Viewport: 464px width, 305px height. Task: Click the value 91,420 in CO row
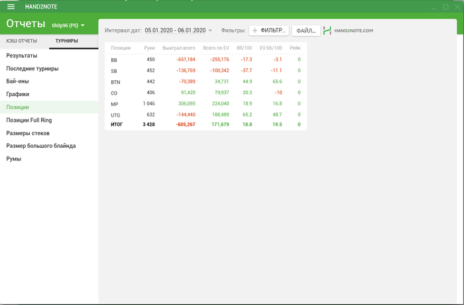[x=188, y=93]
